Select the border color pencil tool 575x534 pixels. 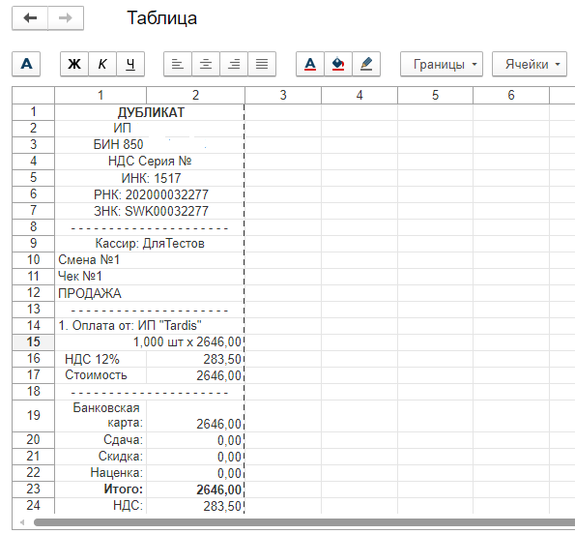[x=366, y=64]
